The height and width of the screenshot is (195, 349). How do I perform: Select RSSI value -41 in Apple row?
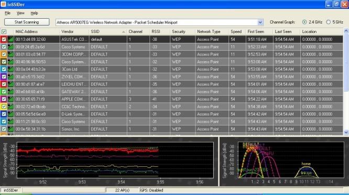click(160, 99)
